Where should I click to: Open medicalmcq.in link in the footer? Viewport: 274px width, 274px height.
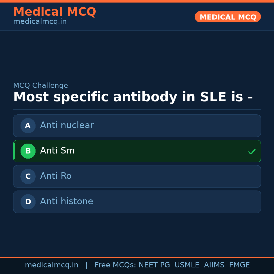[52, 265]
